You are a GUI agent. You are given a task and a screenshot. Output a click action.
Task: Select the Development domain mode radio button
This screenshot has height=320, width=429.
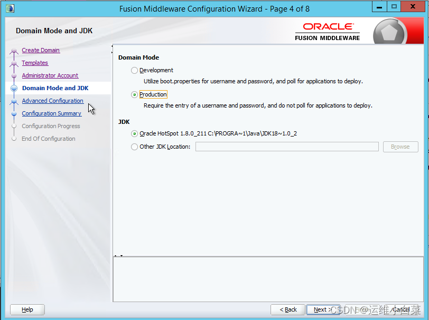pos(134,71)
